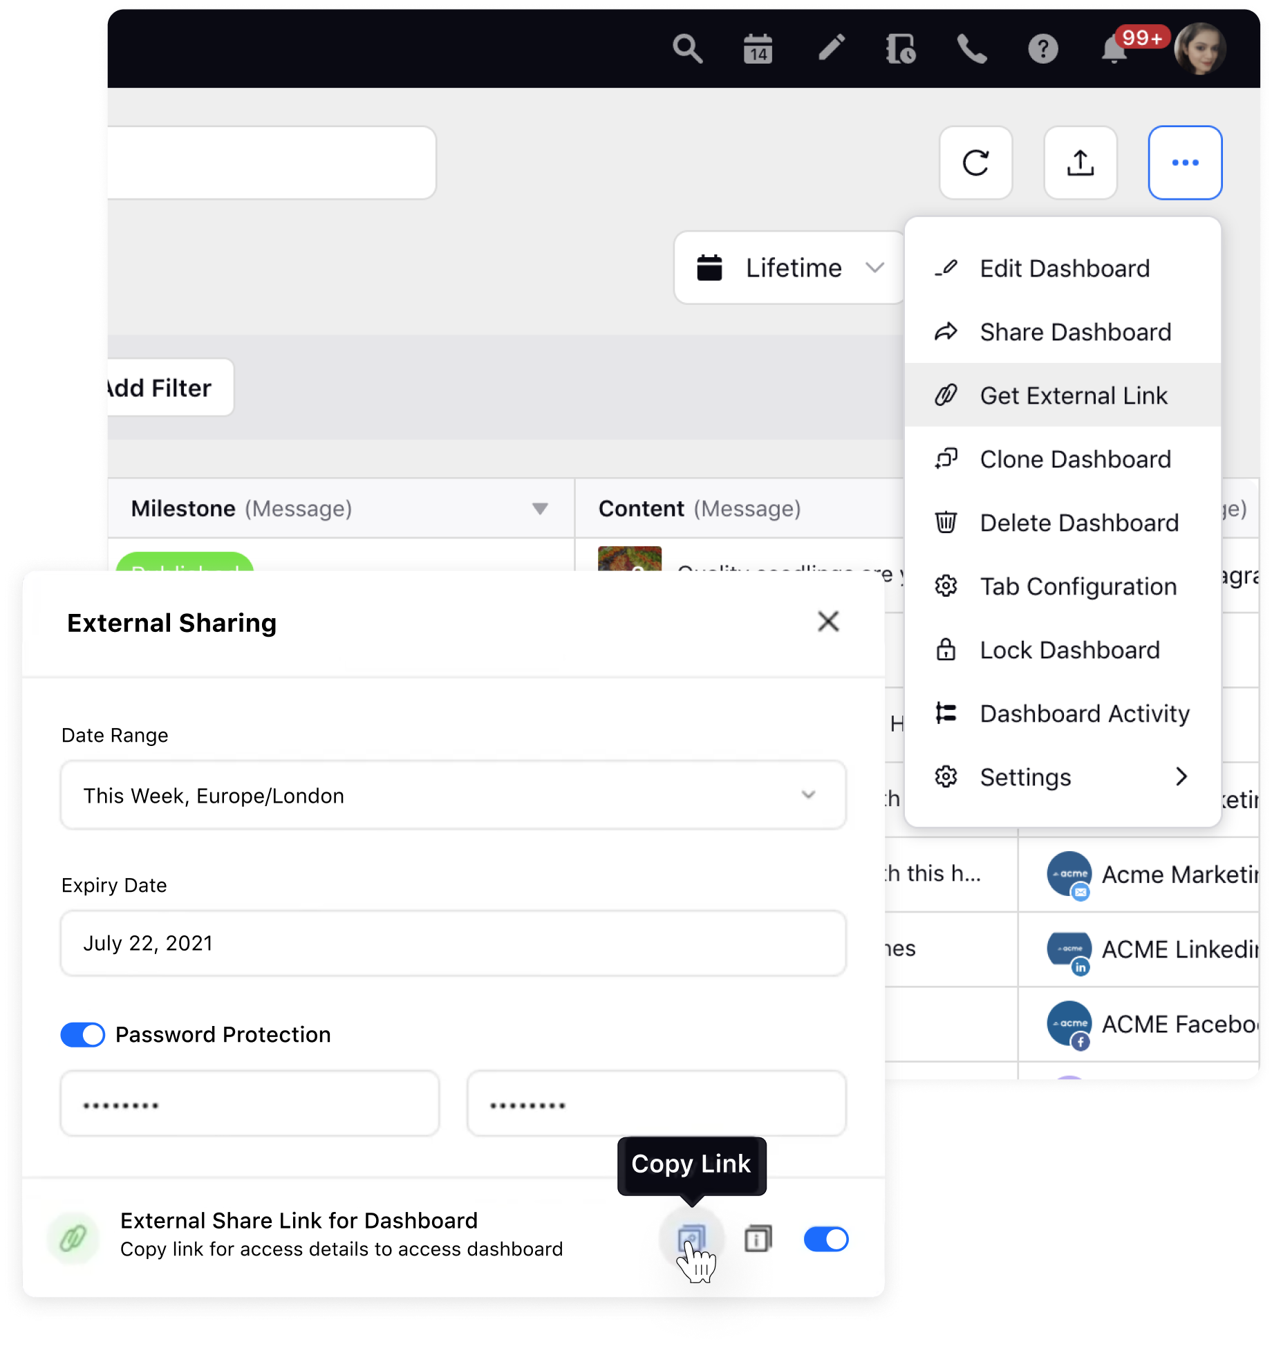Click the refresh dashboard icon
The height and width of the screenshot is (1353, 1272).
976,162
